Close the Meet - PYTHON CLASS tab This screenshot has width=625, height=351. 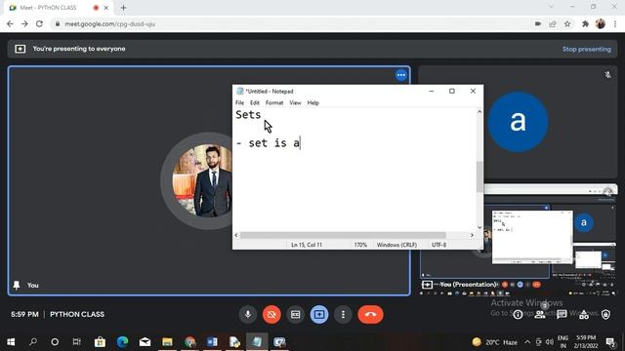pyautogui.click(x=106, y=8)
